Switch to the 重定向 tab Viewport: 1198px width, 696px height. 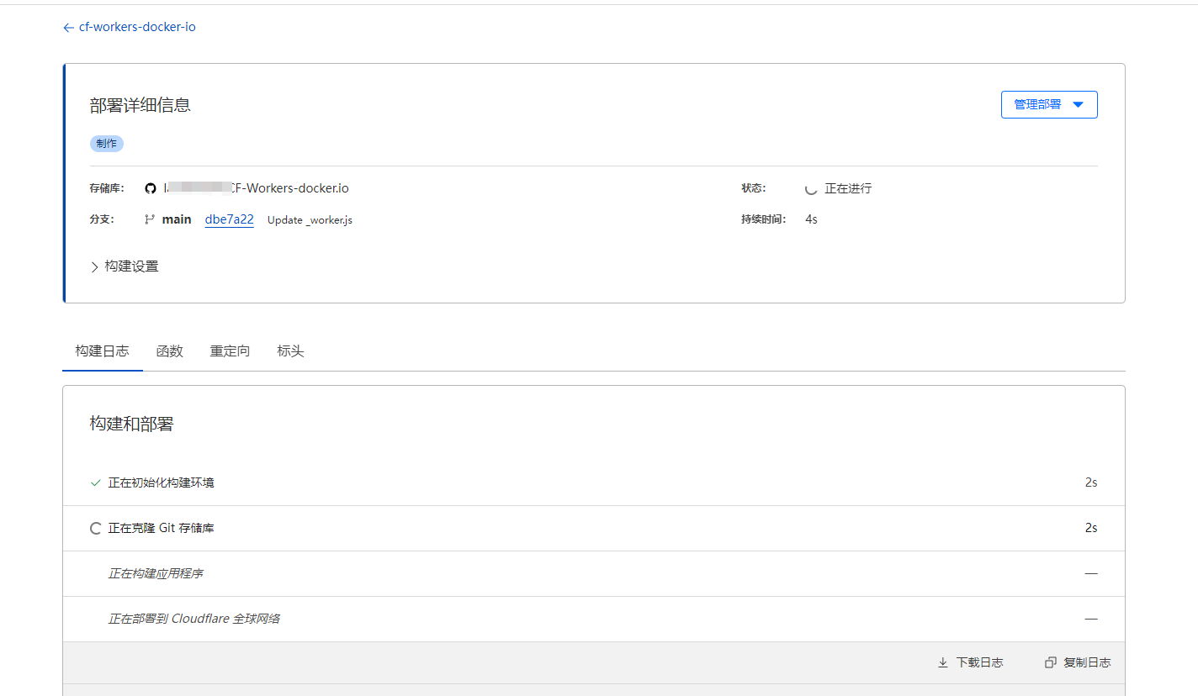[x=230, y=351]
